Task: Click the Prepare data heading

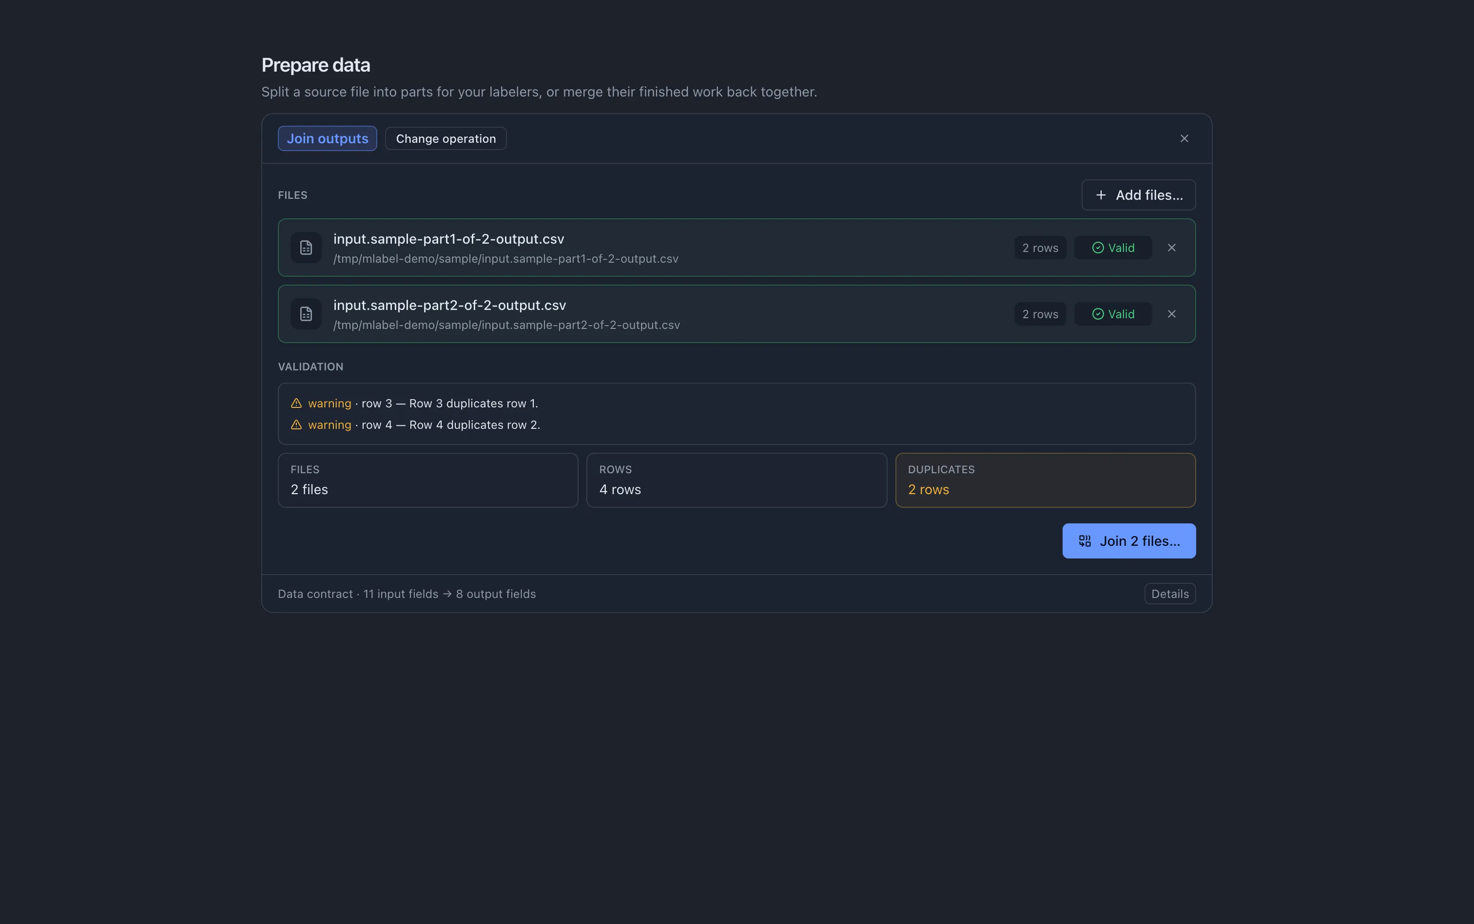Action: coord(315,65)
